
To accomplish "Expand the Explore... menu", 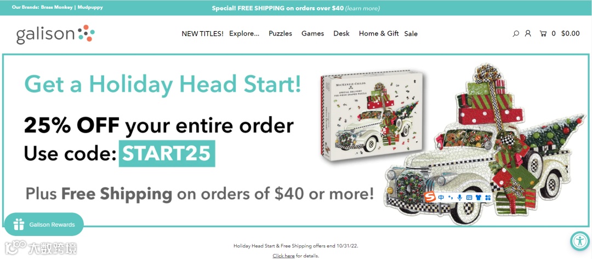I will click(244, 33).
